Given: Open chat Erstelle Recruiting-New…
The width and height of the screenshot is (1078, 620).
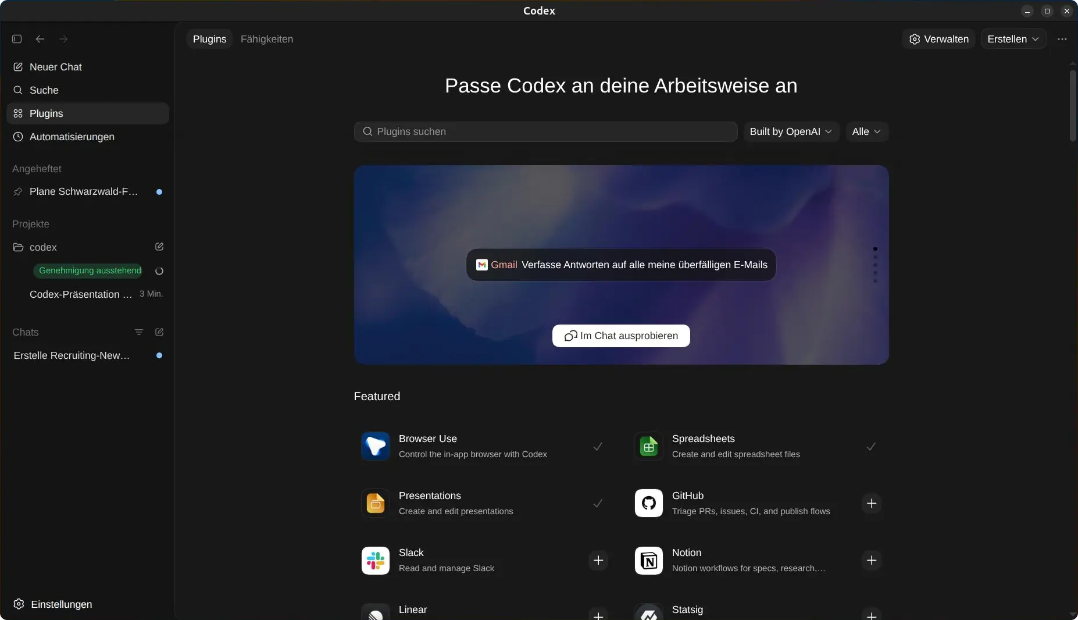Looking at the screenshot, I should point(88,355).
